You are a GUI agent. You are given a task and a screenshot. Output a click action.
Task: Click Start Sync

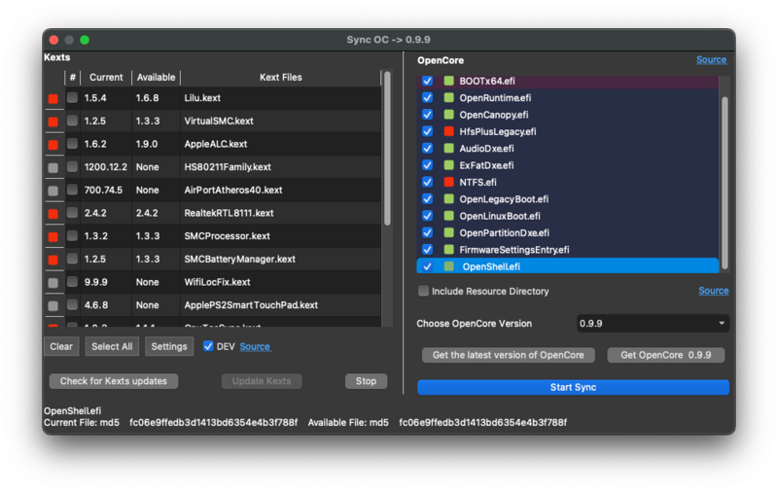(573, 387)
